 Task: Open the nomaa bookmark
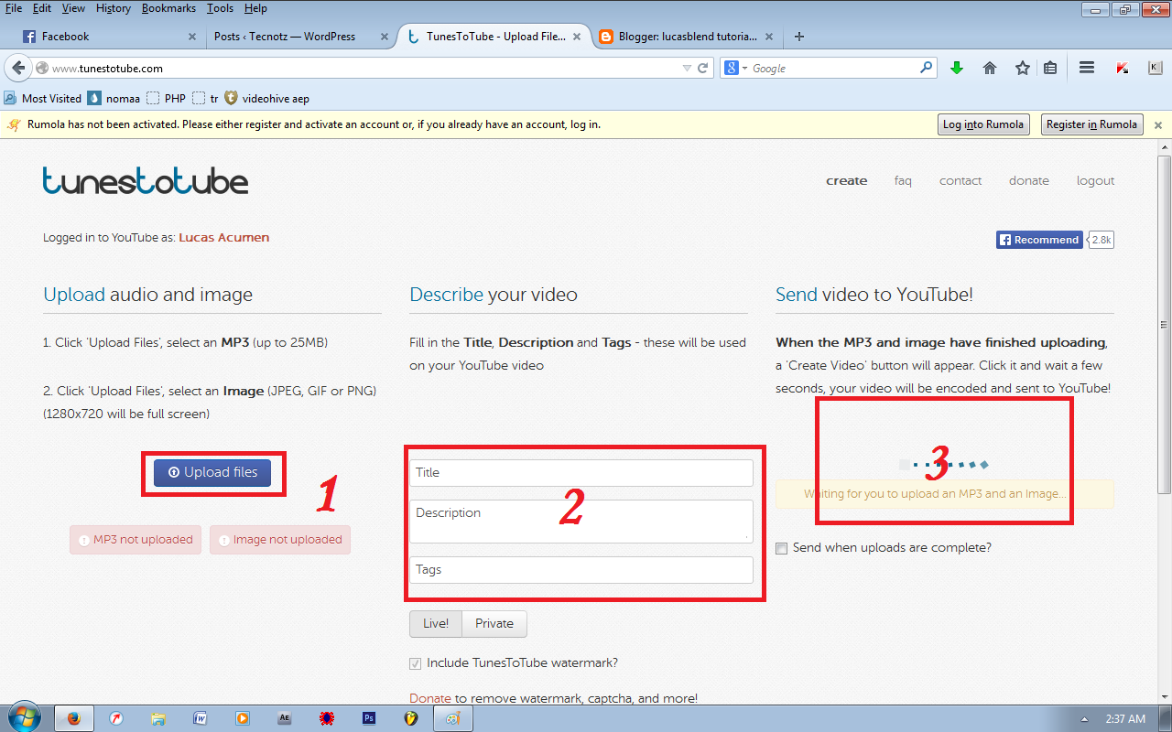[x=114, y=98]
